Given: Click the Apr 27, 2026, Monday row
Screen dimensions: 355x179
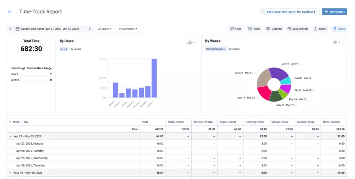Looking at the screenshot, I should 177,144.
